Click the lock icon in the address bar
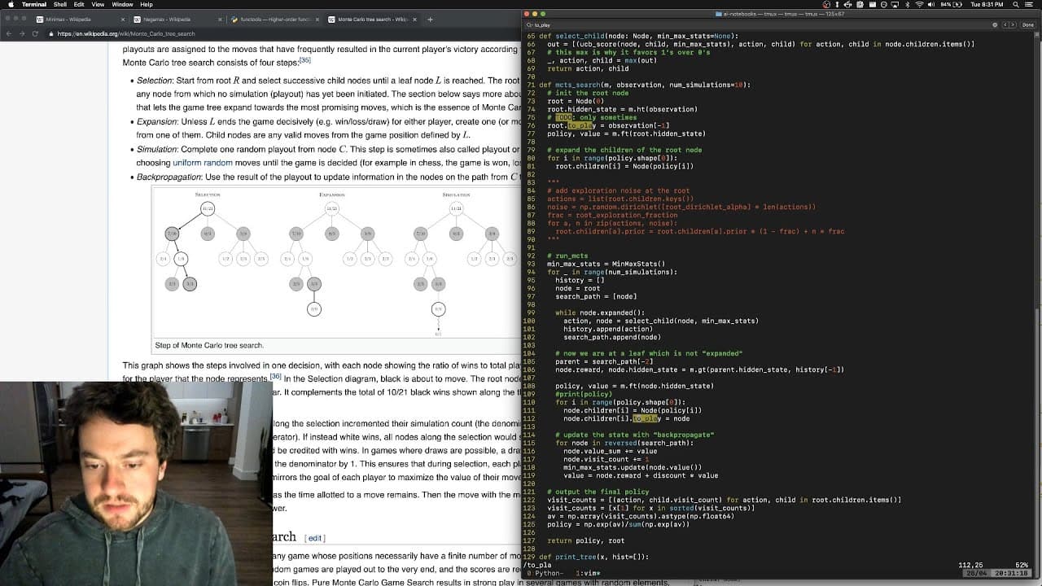The width and height of the screenshot is (1042, 586). coord(50,33)
